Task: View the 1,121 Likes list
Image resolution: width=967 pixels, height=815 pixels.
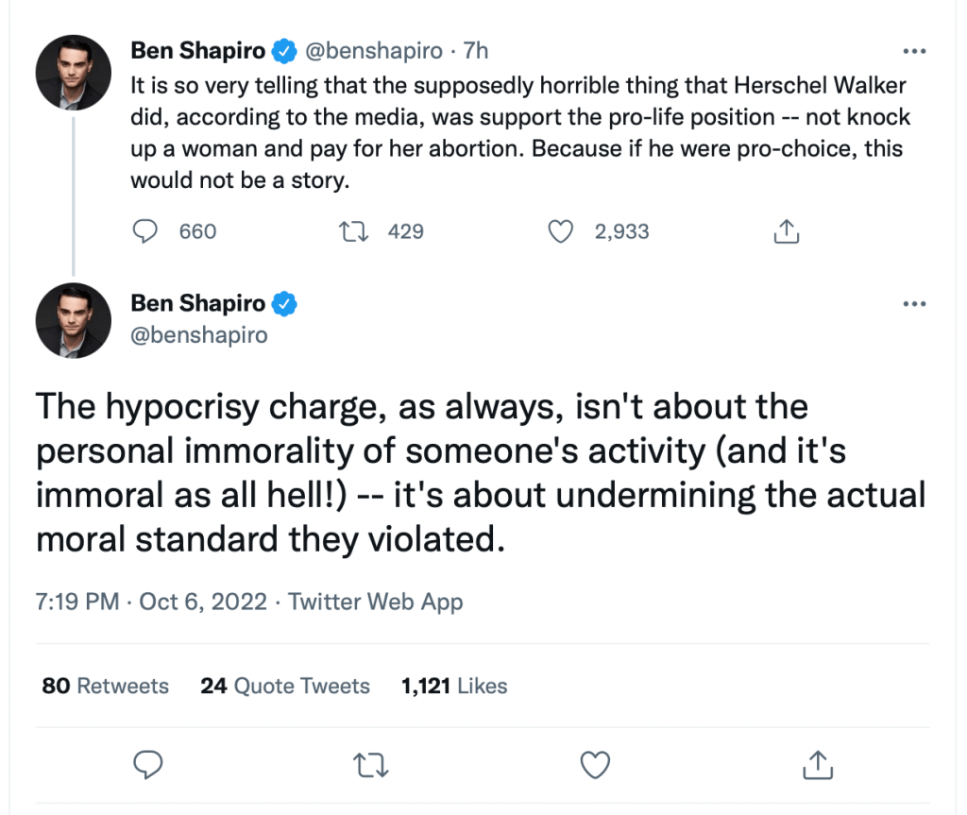Action: pos(453,686)
